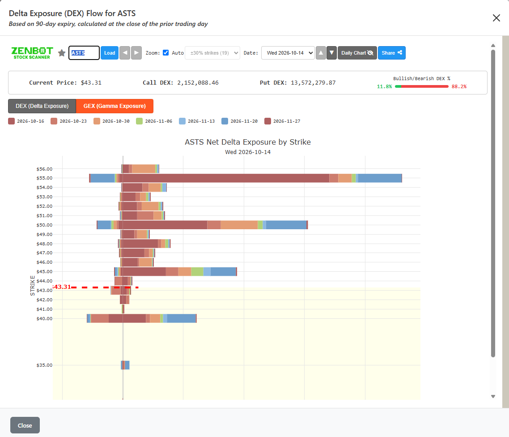Click scrollbar up arrow
The image size is (509, 437).
[493, 46]
